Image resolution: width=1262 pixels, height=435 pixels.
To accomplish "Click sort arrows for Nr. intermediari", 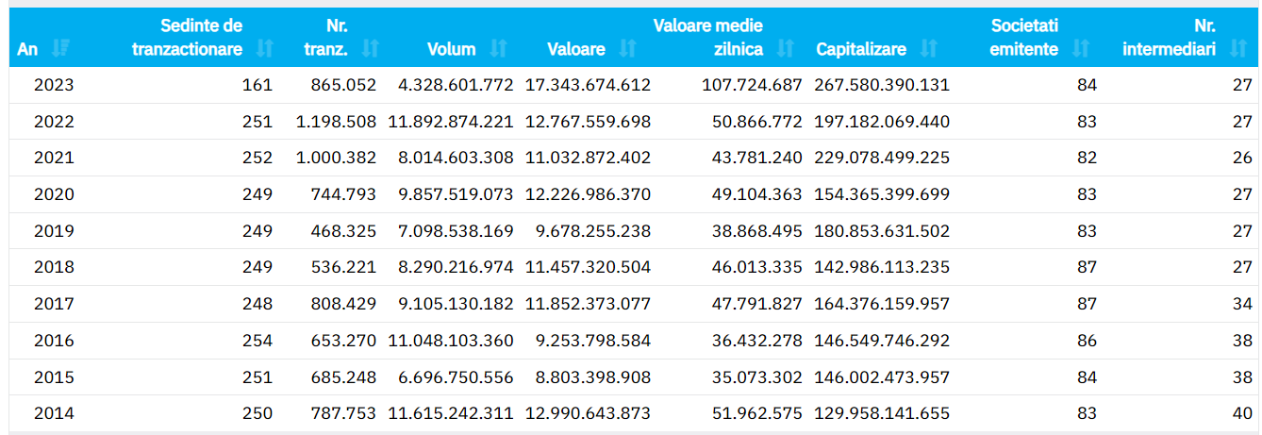I will [1238, 48].
